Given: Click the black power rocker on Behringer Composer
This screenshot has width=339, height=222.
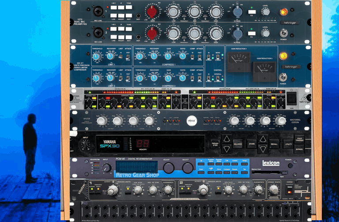Looking at the screenshot, I should [291, 98].
